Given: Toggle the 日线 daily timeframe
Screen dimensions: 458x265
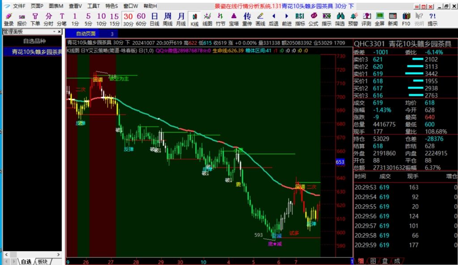Looking at the screenshot, I should click(154, 19).
